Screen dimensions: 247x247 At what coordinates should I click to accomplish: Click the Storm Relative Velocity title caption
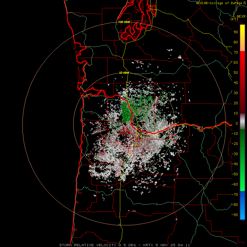[x=125, y=245]
